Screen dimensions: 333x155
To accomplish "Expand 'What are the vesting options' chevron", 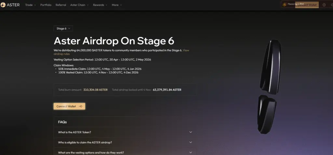I will [191, 152].
